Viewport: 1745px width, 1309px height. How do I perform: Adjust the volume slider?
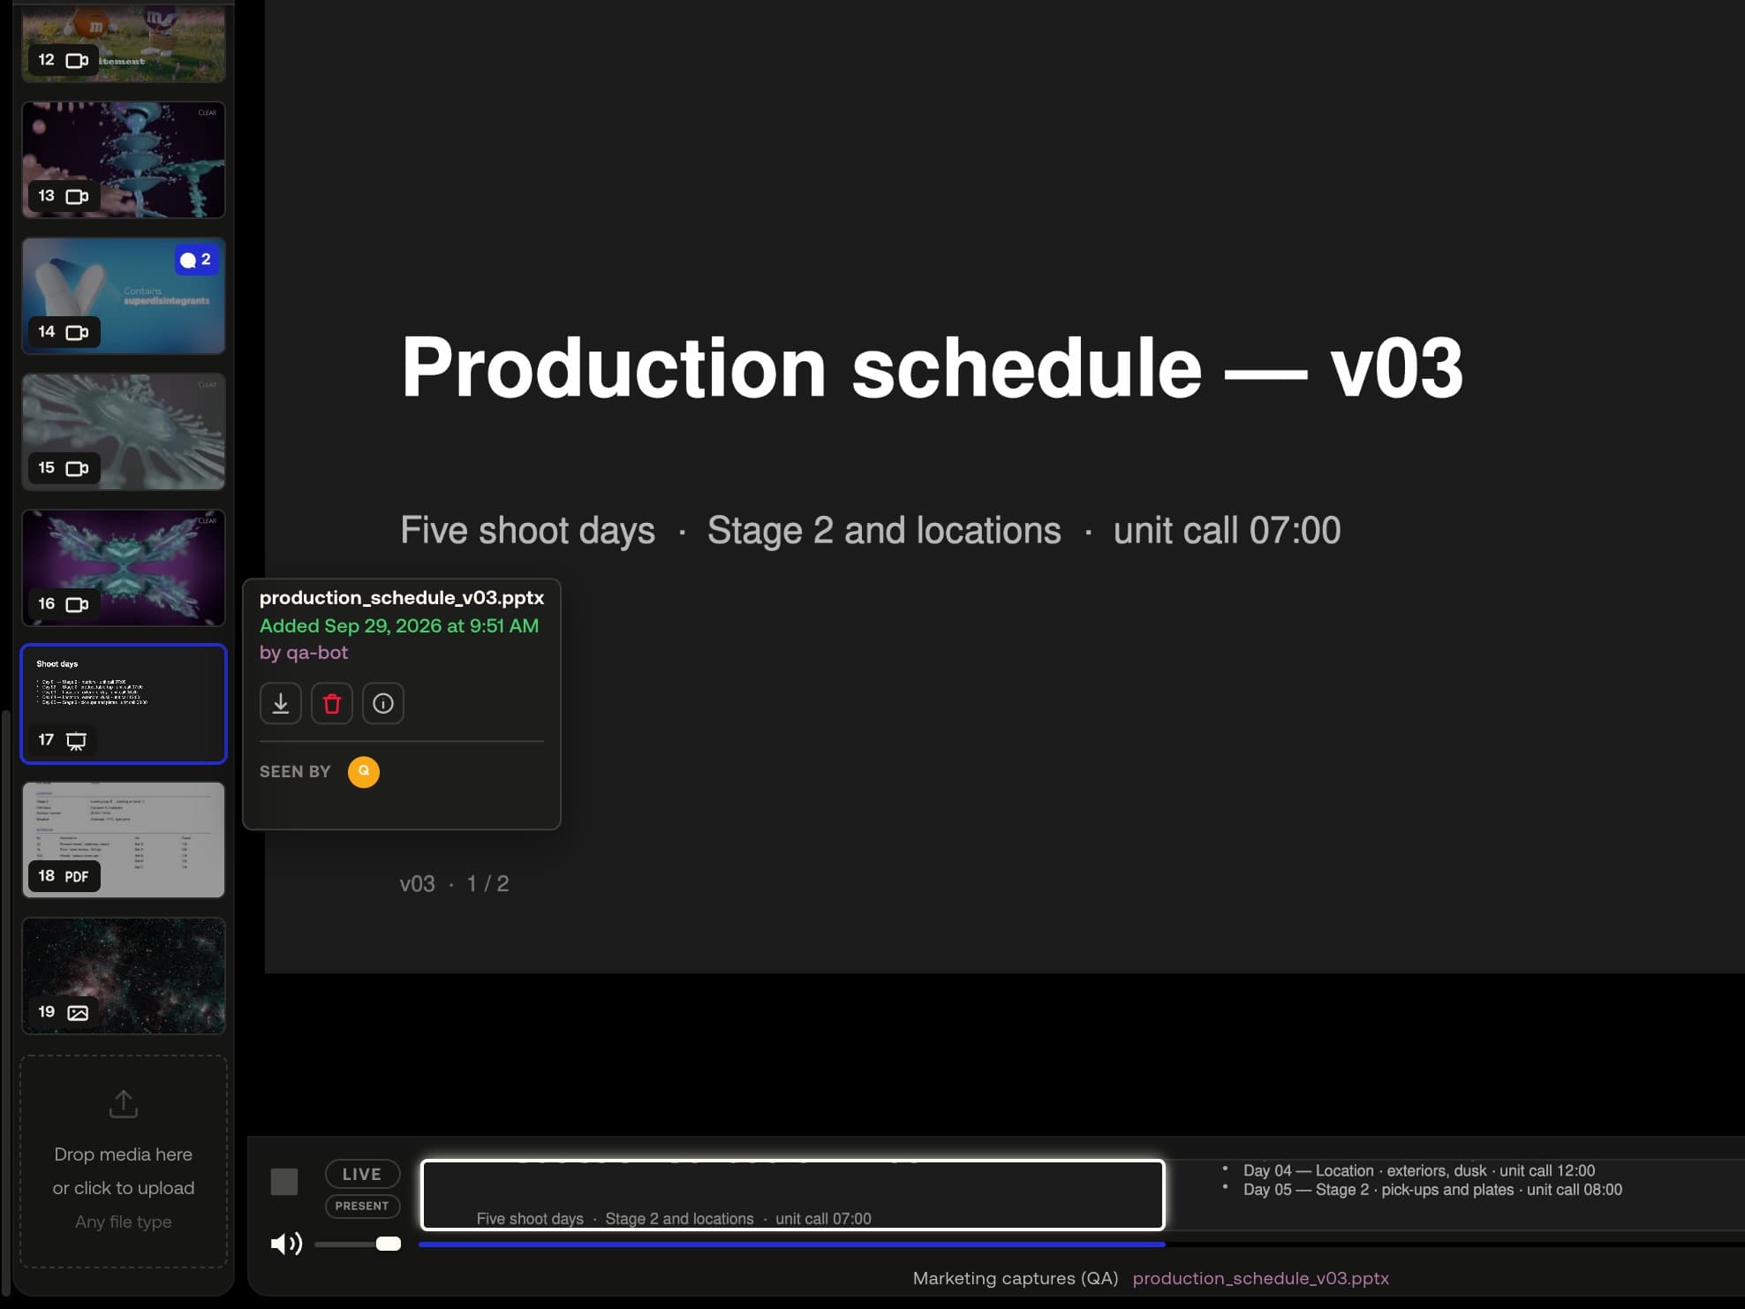[358, 1244]
